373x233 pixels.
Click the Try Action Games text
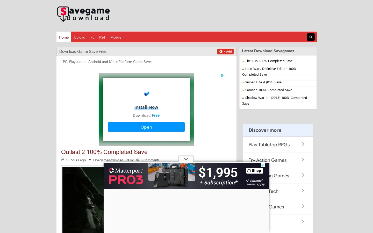(x=268, y=160)
